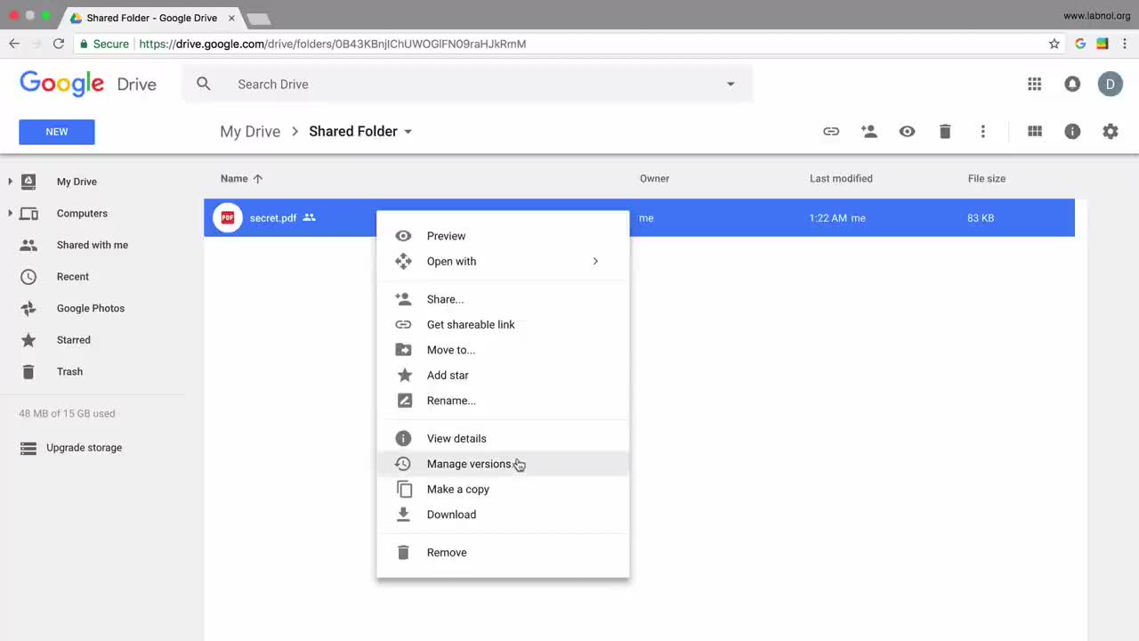Screen dimensions: 1139x641
Task: Open the Chrome menu three dots
Action: click(1125, 44)
